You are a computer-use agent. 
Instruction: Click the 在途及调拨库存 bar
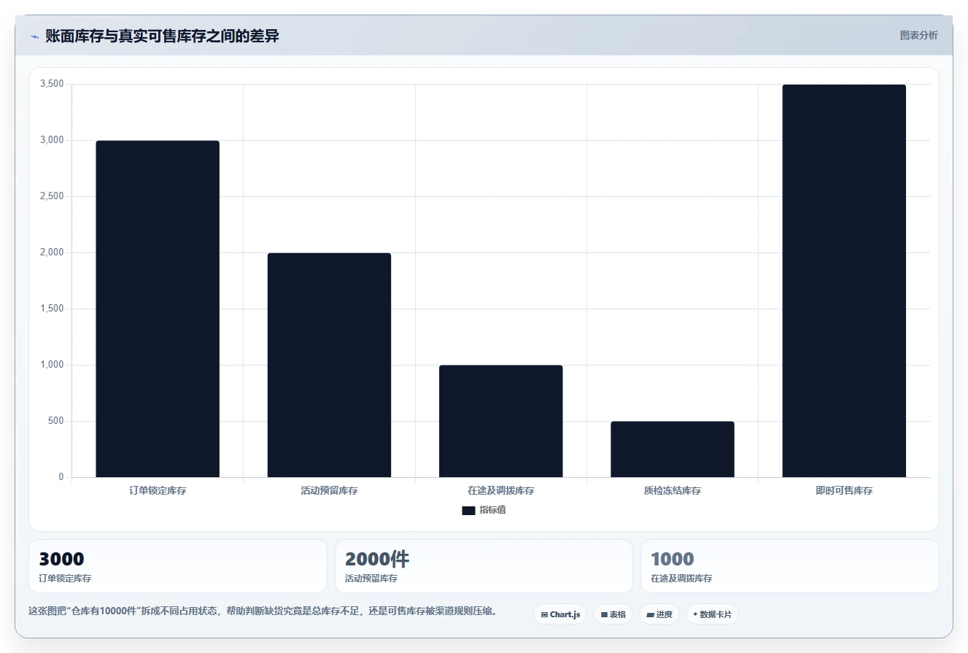point(500,421)
